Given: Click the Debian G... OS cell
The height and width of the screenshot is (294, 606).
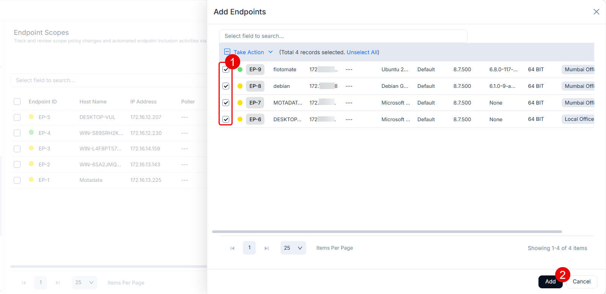Looking at the screenshot, I should 395,86.
